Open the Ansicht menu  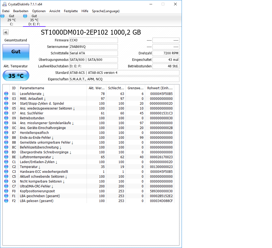pos(55,11)
